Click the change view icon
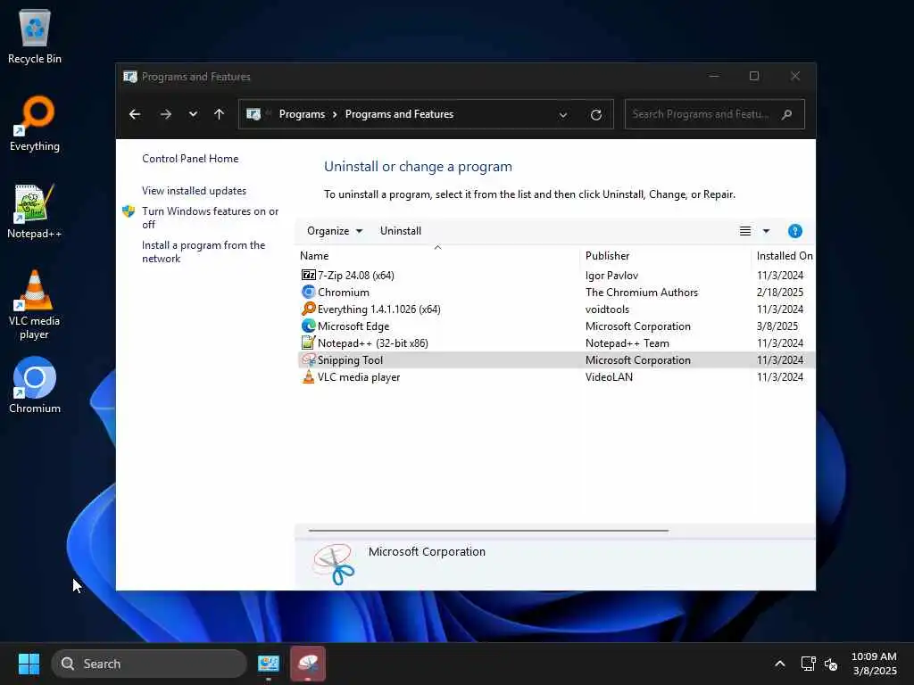This screenshot has width=914, height=685. (x=745, y=231)
